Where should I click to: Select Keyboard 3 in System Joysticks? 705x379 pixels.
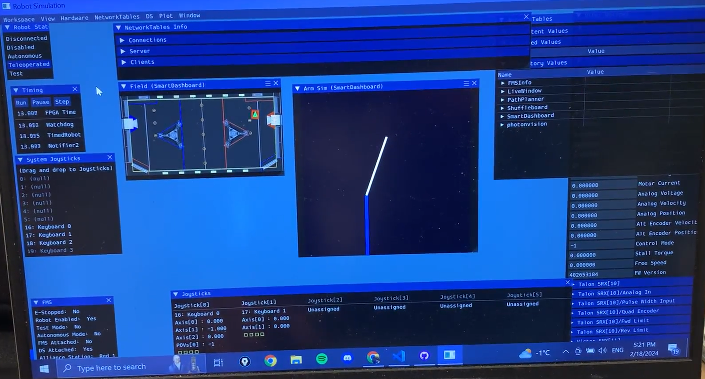pos(50,251)
